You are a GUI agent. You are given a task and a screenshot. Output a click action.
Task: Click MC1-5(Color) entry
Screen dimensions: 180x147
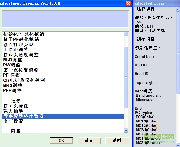pyautogui.click(x=148, y=125)
